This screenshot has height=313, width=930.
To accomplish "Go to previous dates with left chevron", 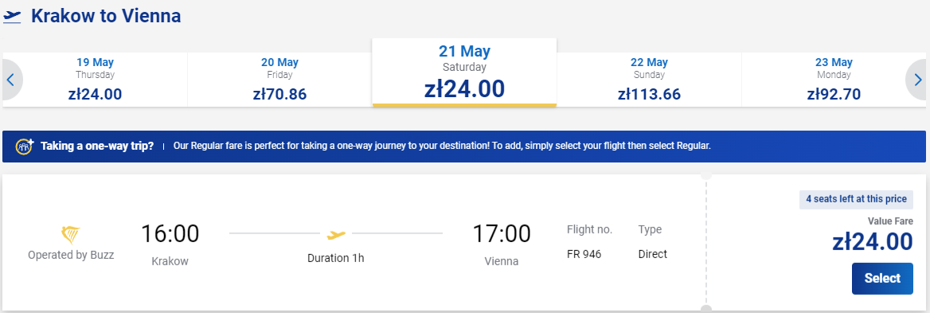I will [11, 80].
